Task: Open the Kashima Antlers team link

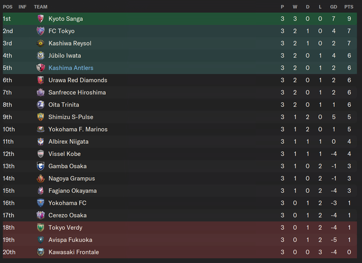Action: (71, 68)
